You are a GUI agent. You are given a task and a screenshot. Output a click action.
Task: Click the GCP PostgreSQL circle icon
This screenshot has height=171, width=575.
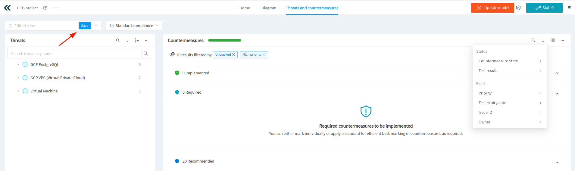(25, 64)
